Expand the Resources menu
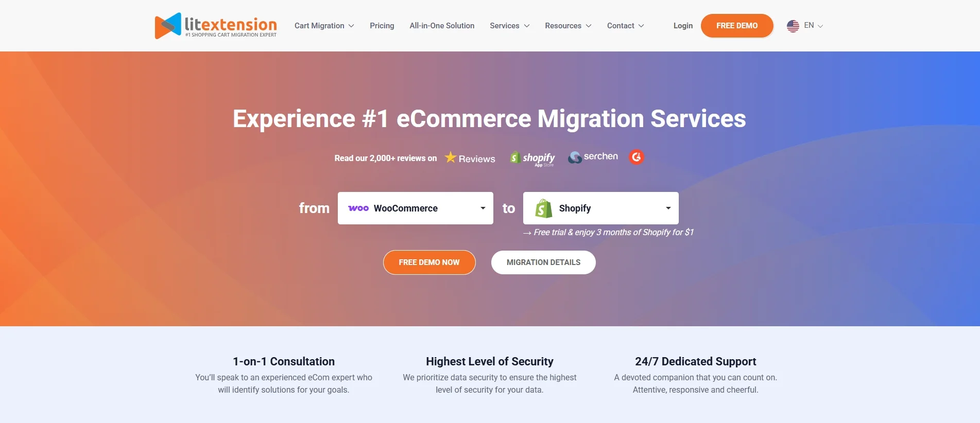Screen dimensions: 980x423 click(568, 26)
